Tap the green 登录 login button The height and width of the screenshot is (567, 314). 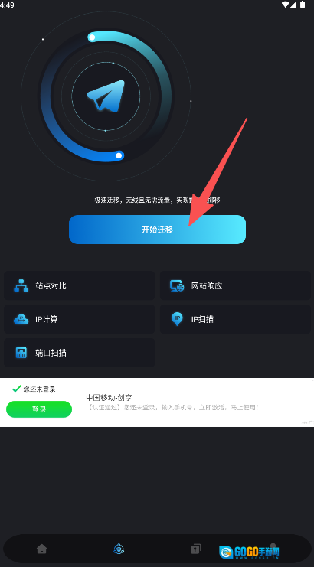(39, 409)
